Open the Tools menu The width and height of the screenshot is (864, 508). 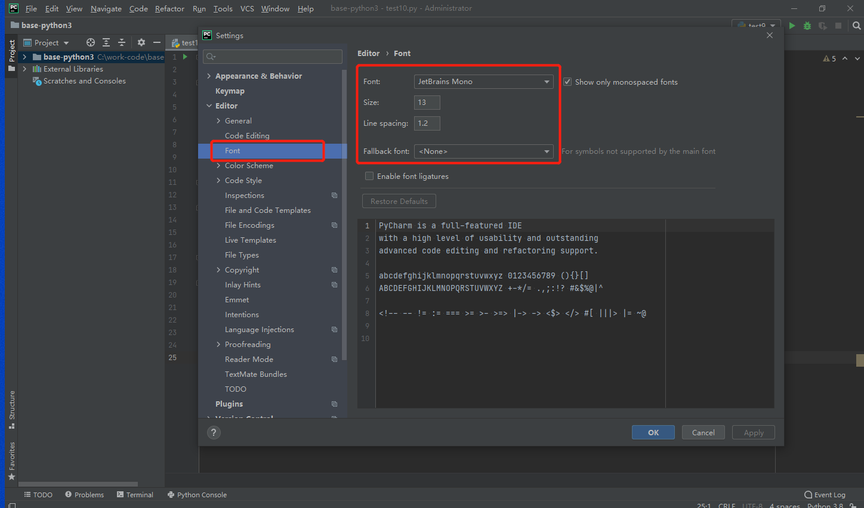pos(223,8)
